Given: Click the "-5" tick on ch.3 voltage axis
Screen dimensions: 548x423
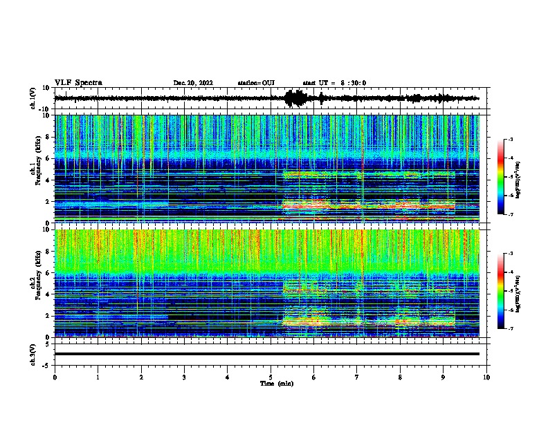Looking at the screenshot, I should pyautogui.click(x=47, y=366).
